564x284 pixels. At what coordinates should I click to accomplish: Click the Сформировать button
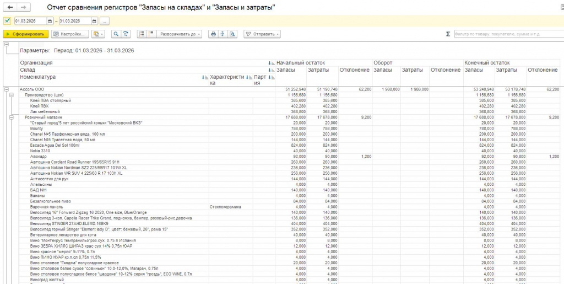point(25,34)
